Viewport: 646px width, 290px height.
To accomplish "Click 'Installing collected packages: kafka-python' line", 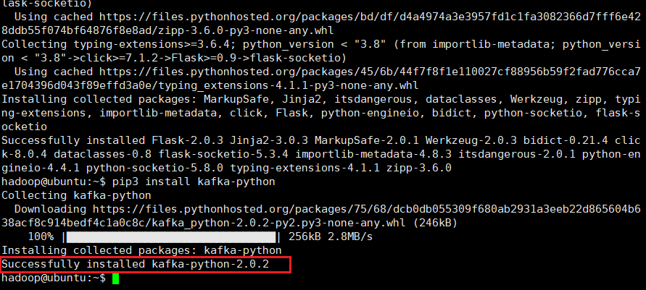I will pyautogui.click(x=141, y=250).
